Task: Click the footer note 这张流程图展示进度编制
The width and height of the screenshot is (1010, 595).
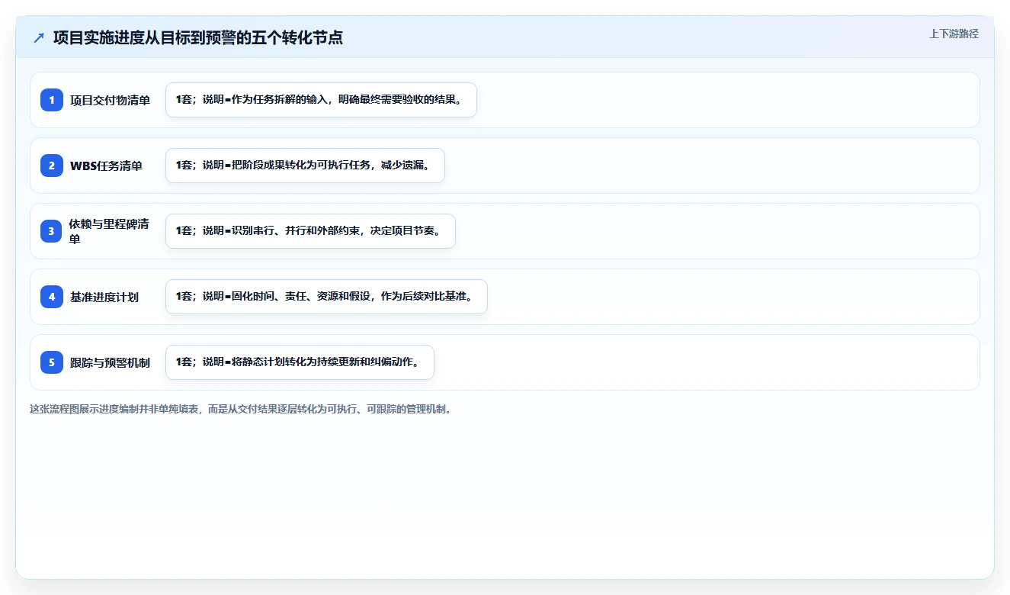Action: click(x=242, y=409)
